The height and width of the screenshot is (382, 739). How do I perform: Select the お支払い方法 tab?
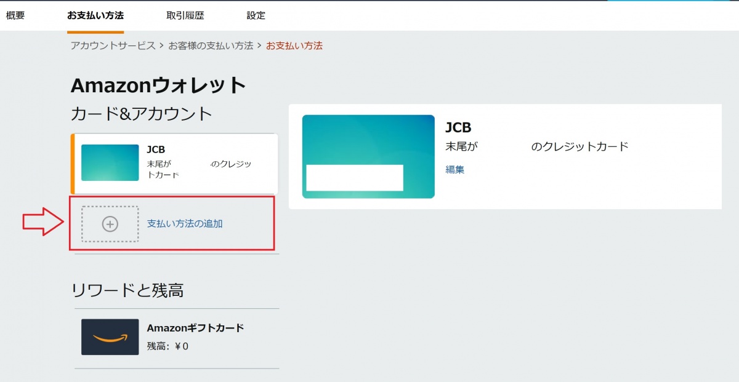click(95, 15)
